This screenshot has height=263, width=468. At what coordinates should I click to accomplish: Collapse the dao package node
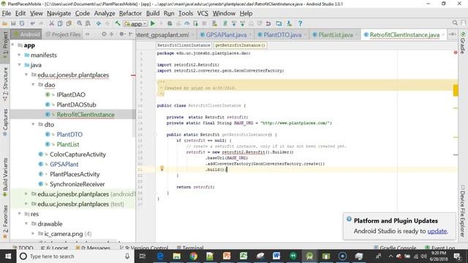tap(33, 85)
